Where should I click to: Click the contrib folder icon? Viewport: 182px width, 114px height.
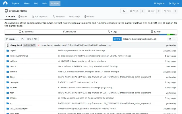(x=8, y=72)
